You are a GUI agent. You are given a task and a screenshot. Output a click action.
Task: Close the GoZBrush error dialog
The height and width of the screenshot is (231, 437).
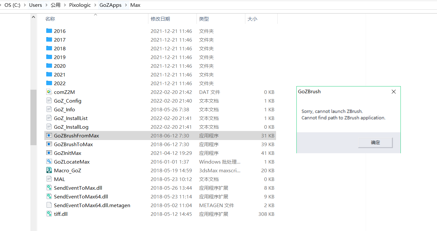point(394,92)
